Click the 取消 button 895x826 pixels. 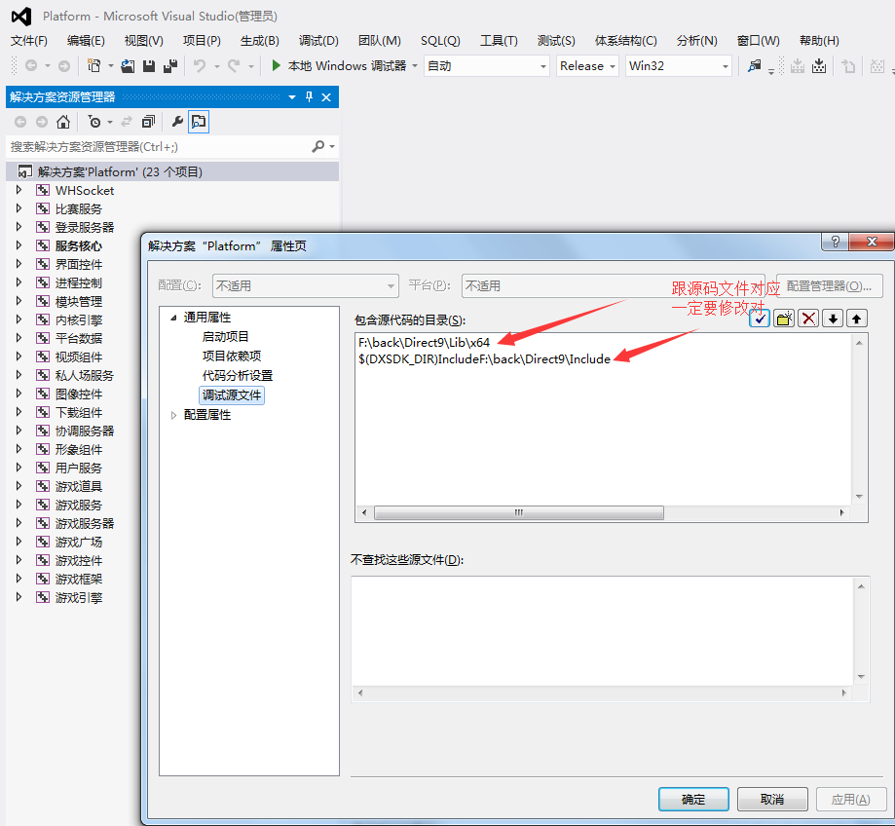(772, 799)
